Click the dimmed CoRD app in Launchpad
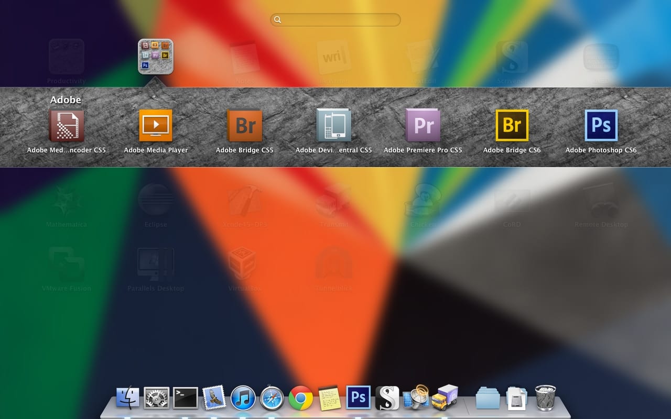The width and height of the screenshot is (671, 419). (x=512, y=201)
